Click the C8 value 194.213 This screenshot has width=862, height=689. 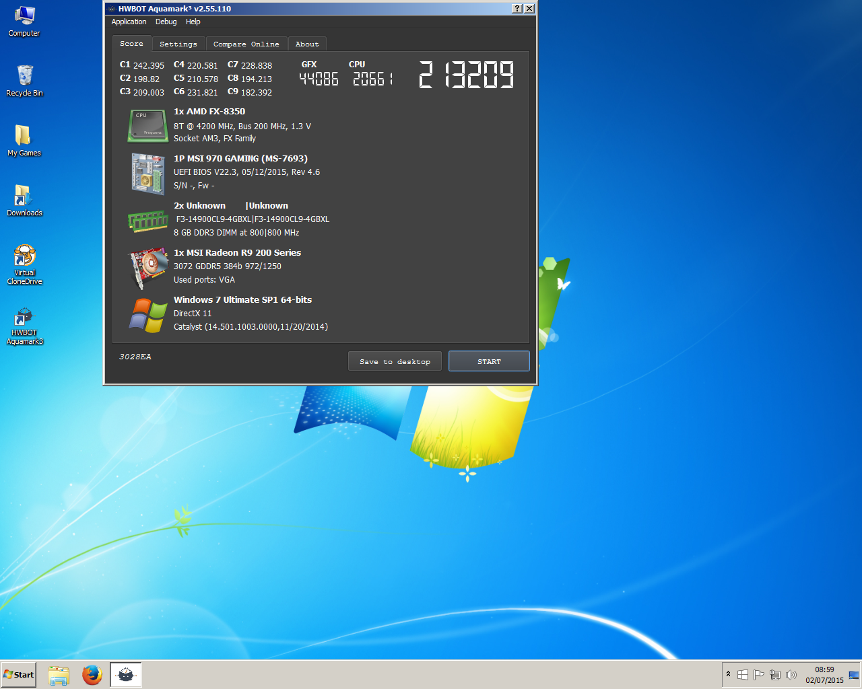coord(257,79)
